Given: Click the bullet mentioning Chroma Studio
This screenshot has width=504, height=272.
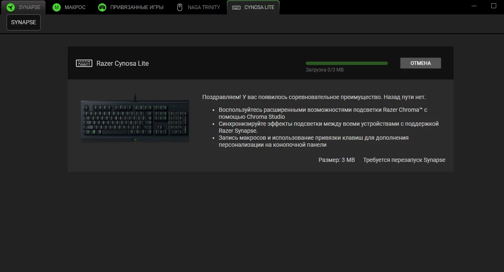Looking at the screenshot, I should (x=323, y=113).
